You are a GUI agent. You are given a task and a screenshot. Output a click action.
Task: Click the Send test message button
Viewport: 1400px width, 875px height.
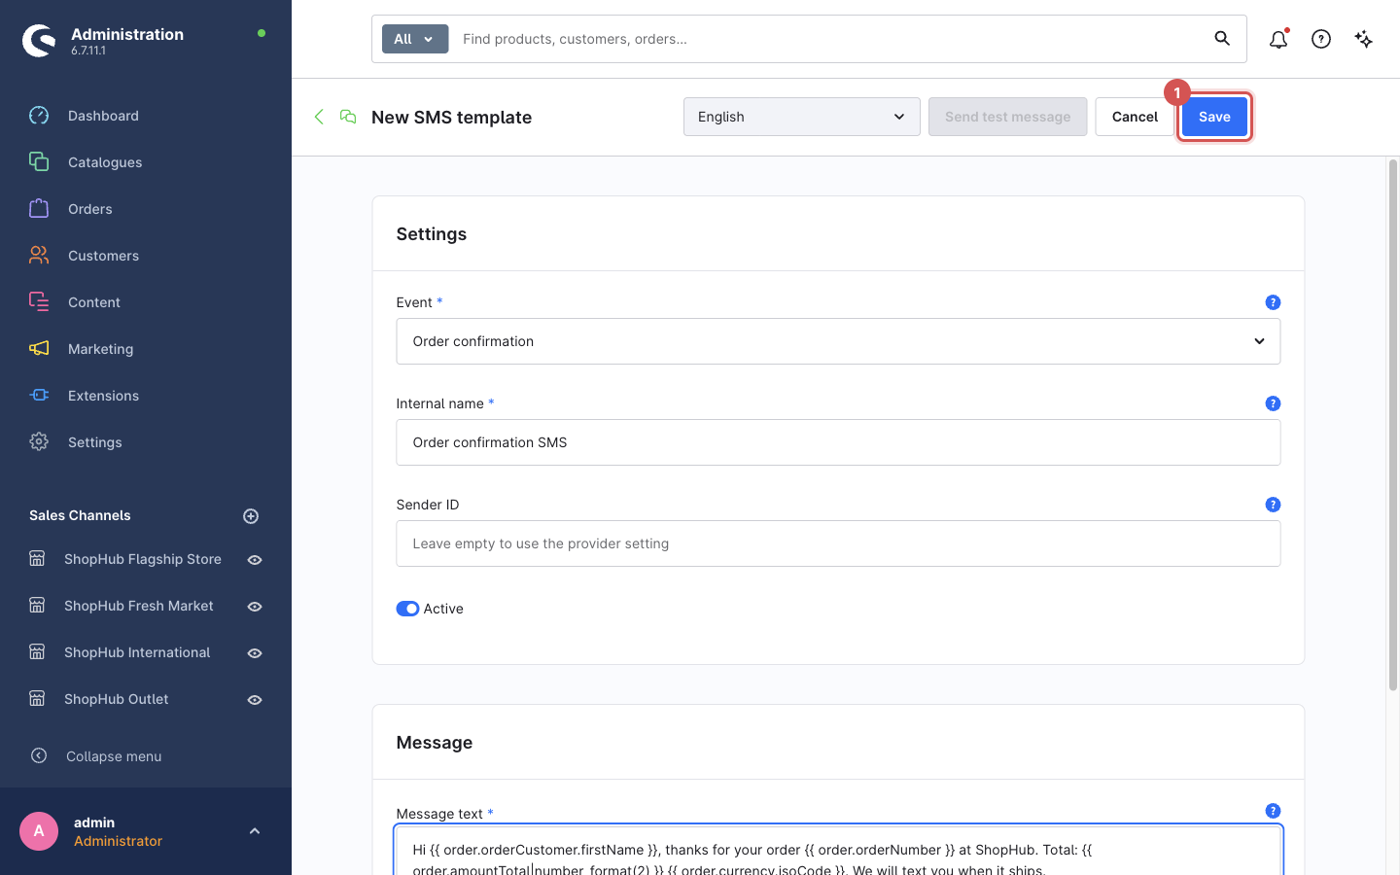[x=1007, y=117]
